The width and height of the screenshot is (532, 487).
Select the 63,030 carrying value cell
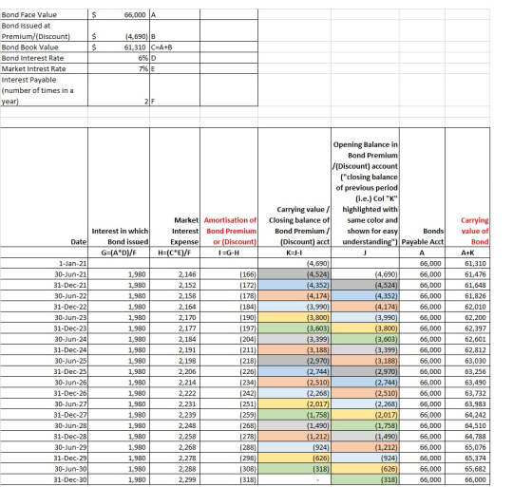pyautogui.click(x=467, y=361)
